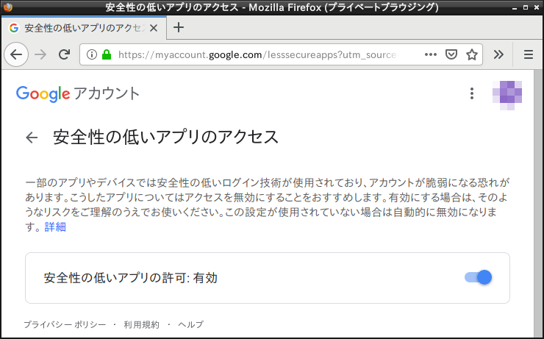
Task: Open site information (i) icon
Action: click(x=92, y=54)
